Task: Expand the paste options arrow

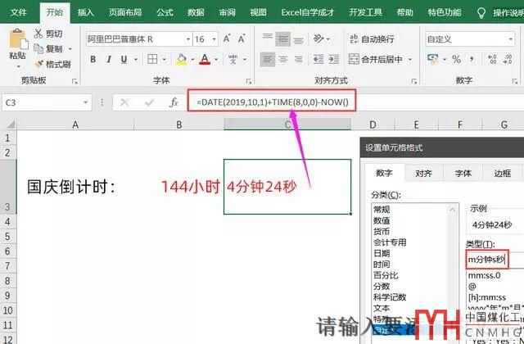Action: 18,66
